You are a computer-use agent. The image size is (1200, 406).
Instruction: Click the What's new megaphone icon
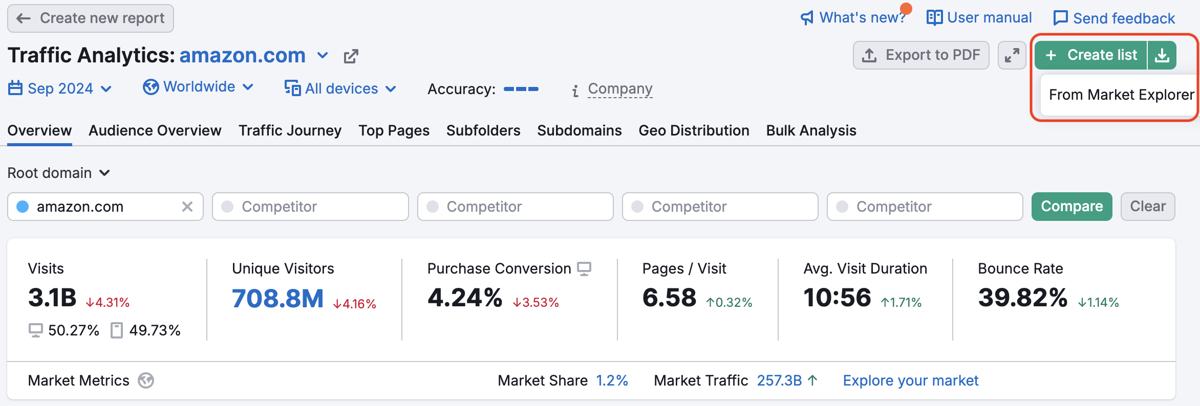[807, 18]
